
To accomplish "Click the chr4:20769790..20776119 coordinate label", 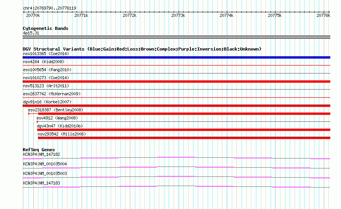I will tap(49, 8).
